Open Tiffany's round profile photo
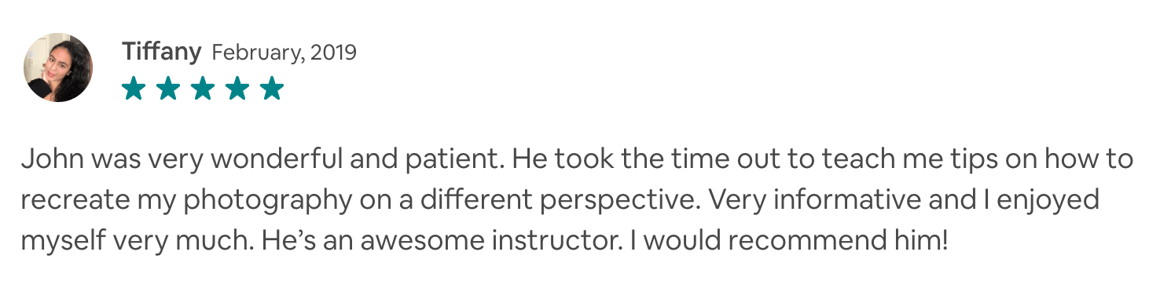Viewport: 1171px width, 292px height. [58, 68]
